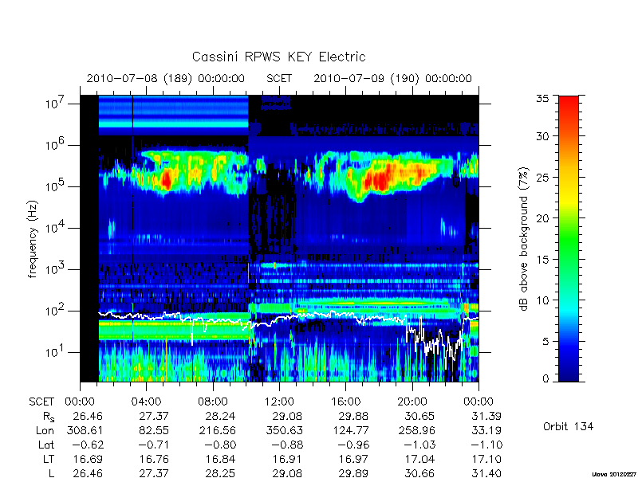Click the 'dB above background (7%)' label
Image resolution: width=638 pixels, height=478 pixels.
click(524, 239)
